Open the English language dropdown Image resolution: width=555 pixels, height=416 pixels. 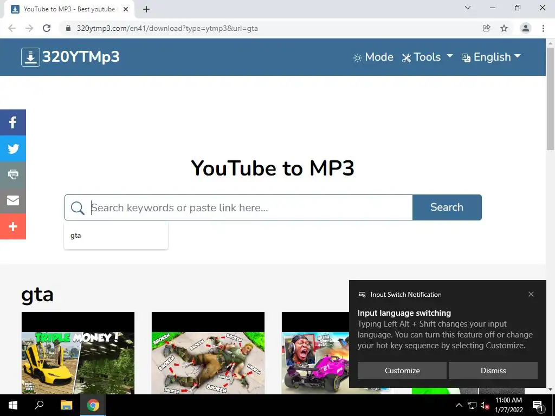click(x=491, y=57)
